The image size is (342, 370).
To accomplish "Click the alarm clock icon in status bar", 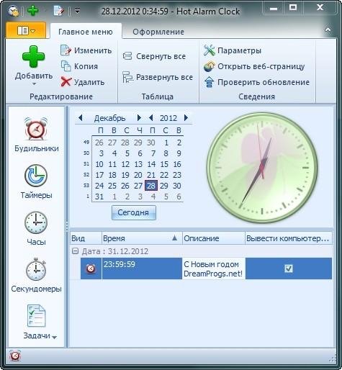I will click(15, 356).
